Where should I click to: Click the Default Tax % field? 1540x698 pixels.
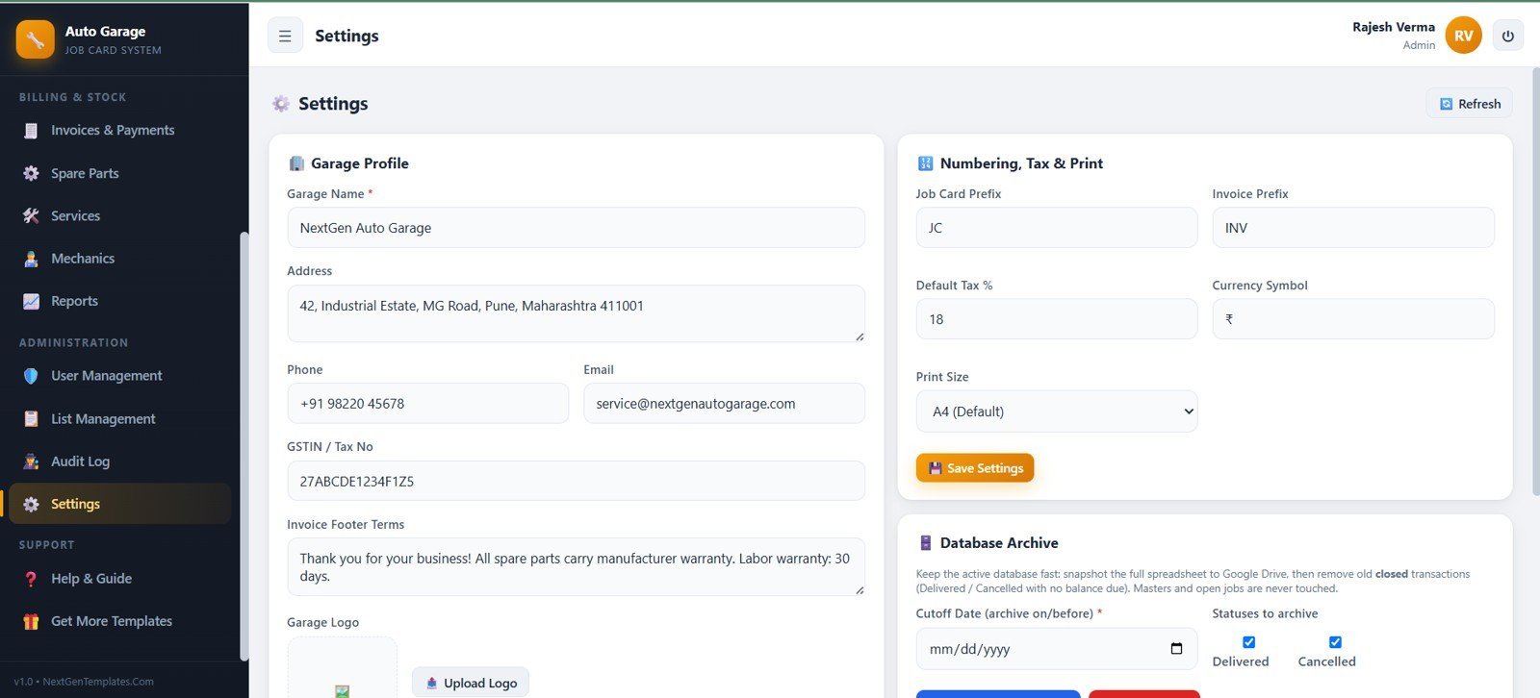tap(1057, 319)
